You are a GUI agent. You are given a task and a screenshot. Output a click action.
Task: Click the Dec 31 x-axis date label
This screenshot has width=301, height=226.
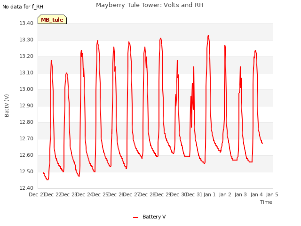click(x=194, y=194)
